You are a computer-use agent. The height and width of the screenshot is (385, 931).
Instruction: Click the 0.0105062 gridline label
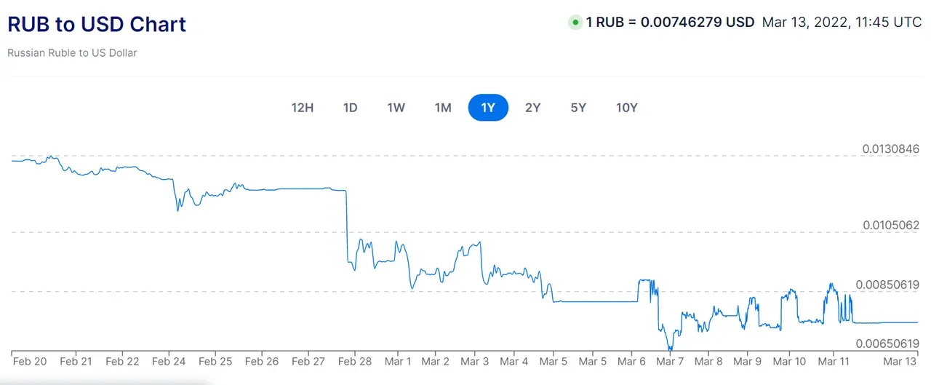pyautogui.click(x=891, y=226)
